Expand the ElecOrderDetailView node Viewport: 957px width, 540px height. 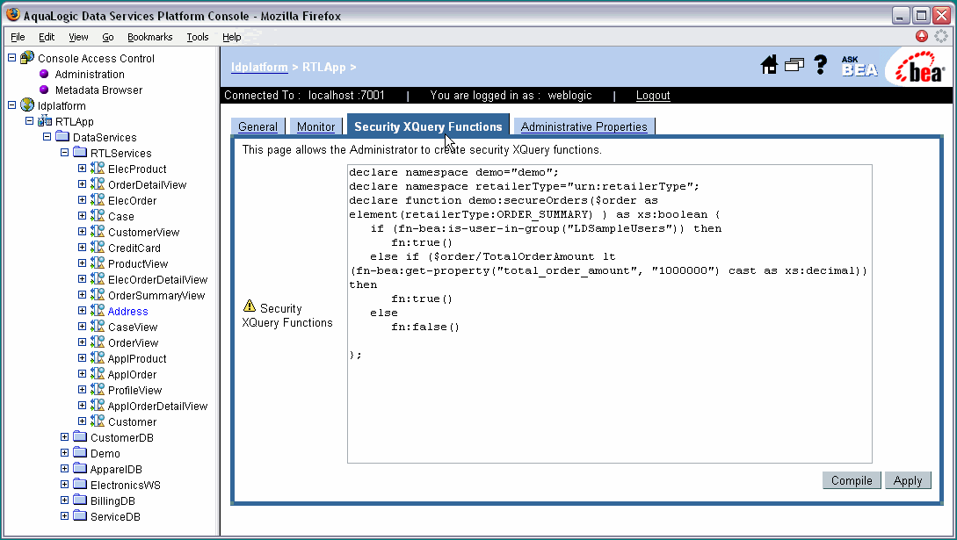pyautogui.click(x=83, y=279)
